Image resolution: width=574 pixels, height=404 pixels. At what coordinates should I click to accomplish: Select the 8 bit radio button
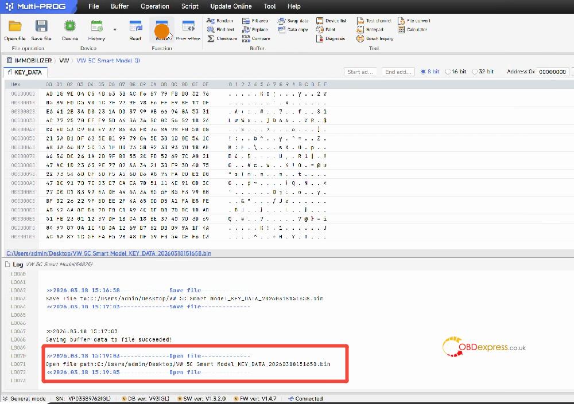coord(424,72)
